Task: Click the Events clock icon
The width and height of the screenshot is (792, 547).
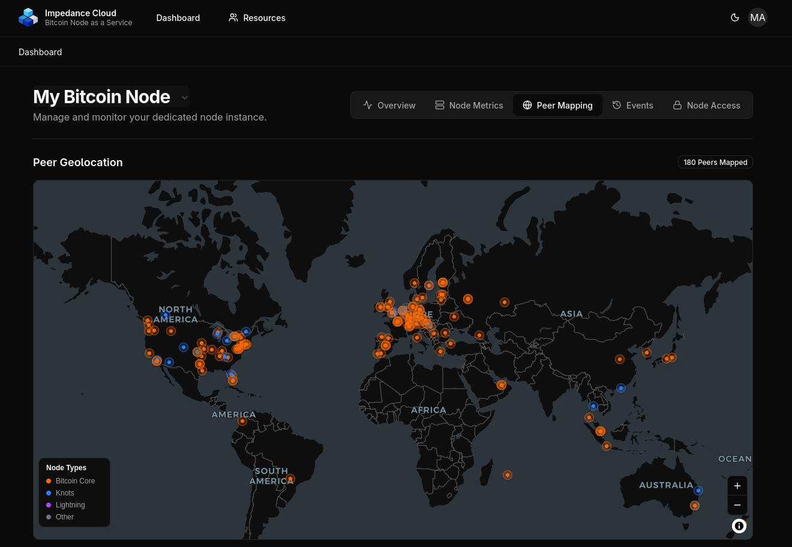Action: pyautogui.click(x=617, y=105)
